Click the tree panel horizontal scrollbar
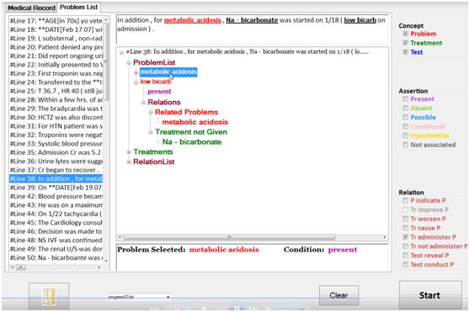The height and width of the screenshot is (312, 470). point(229,237)
